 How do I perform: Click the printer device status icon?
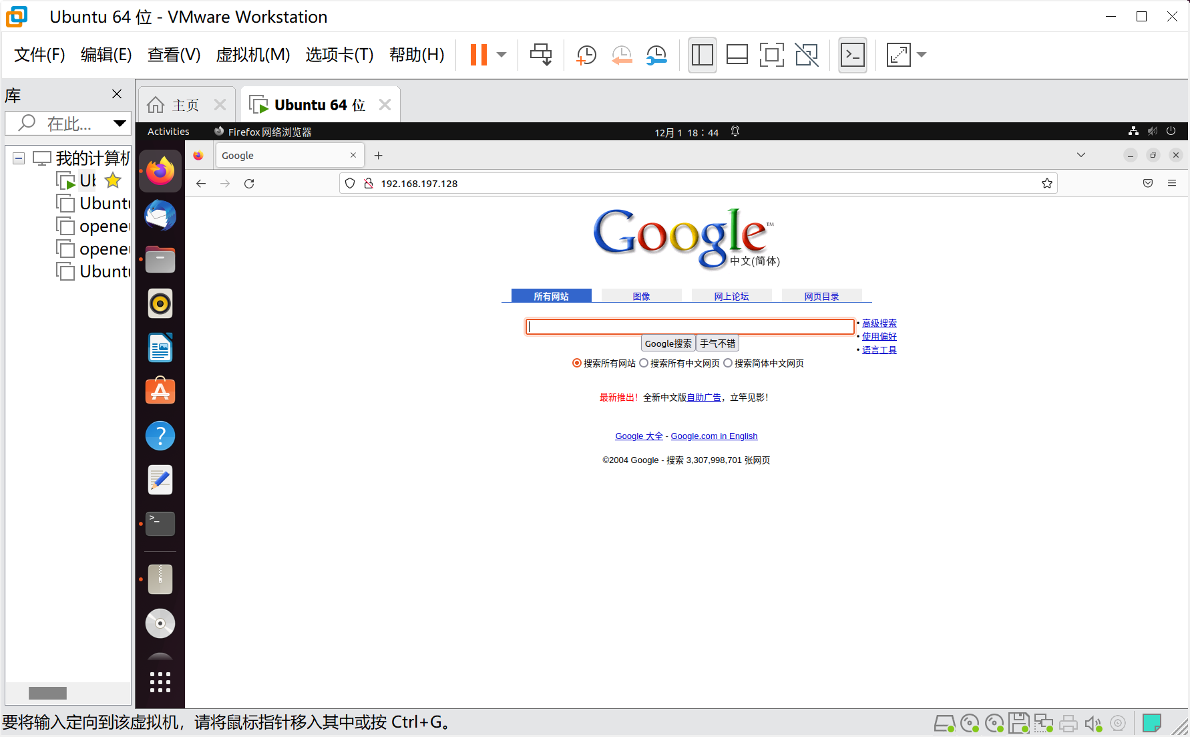pos(1068,723)
